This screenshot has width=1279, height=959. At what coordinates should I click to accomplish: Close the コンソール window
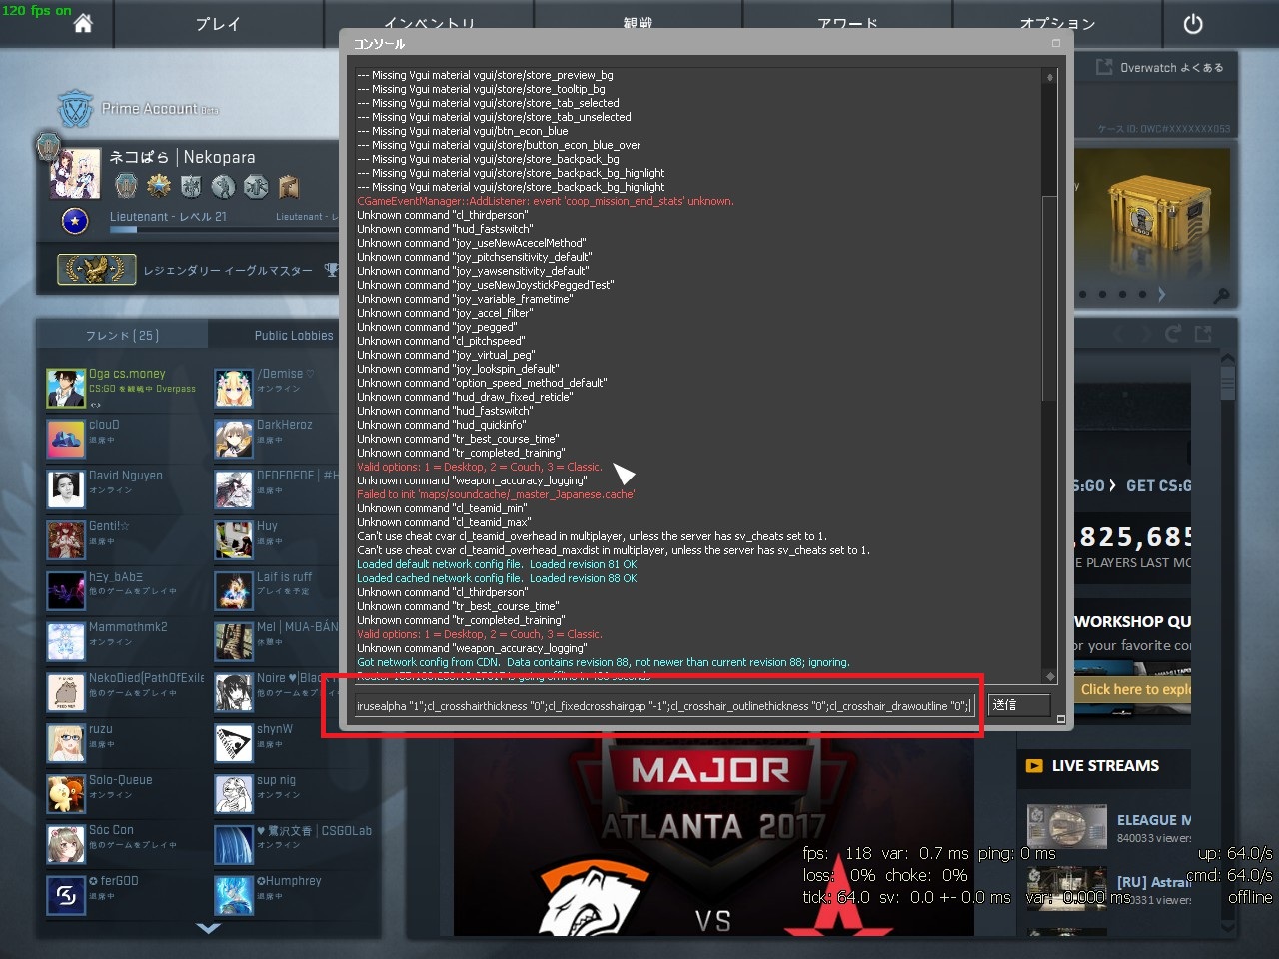pyautogui.click(x=1056, y=43)
